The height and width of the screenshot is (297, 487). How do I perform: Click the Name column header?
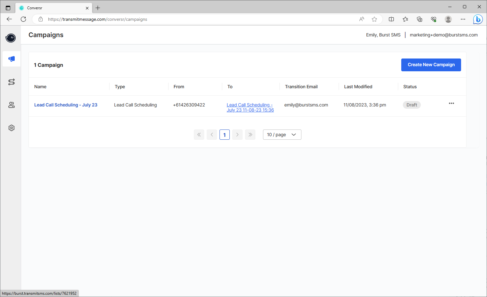[x=40, y=87]
